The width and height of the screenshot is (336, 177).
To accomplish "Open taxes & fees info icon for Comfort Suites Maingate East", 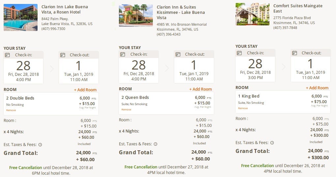I will pos(272,143).
